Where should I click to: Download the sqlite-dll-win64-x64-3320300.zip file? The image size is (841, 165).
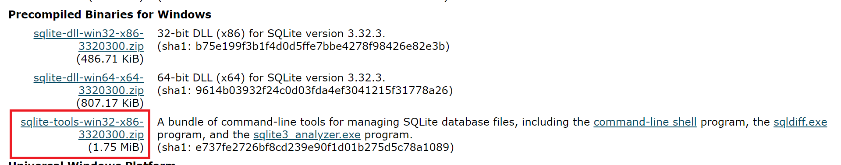(89, 84)
